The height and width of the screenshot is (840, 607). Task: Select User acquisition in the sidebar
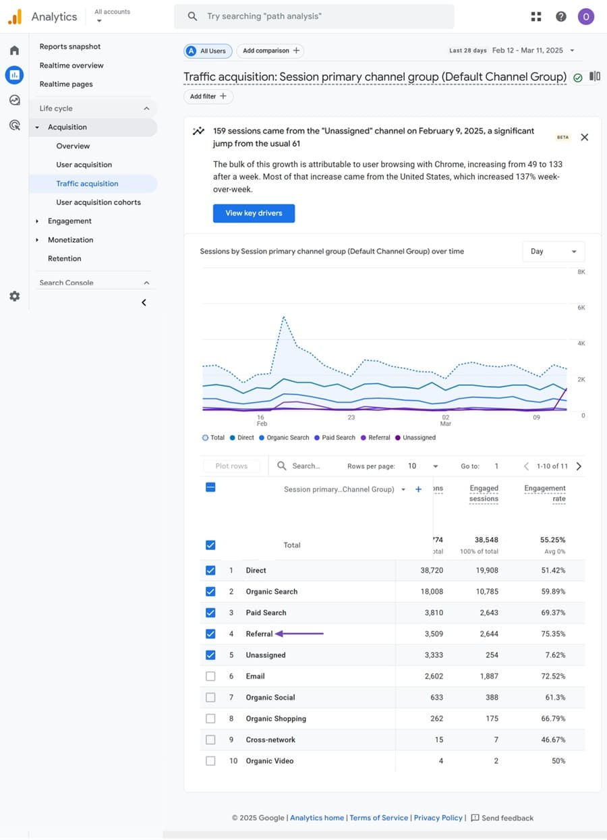point(84,165)
